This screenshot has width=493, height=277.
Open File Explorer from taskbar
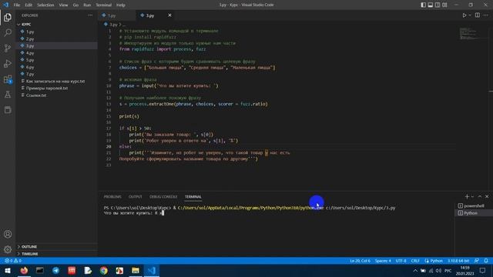(136, 270)
